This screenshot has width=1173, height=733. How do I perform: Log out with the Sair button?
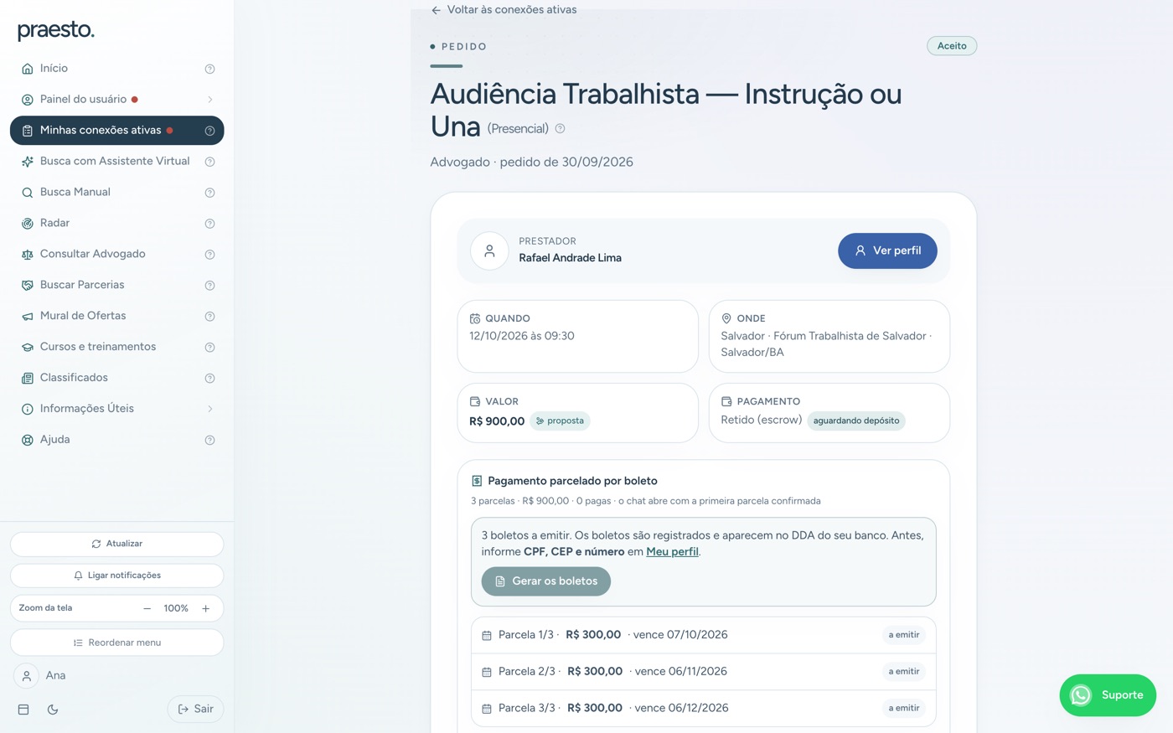(195, 710)
